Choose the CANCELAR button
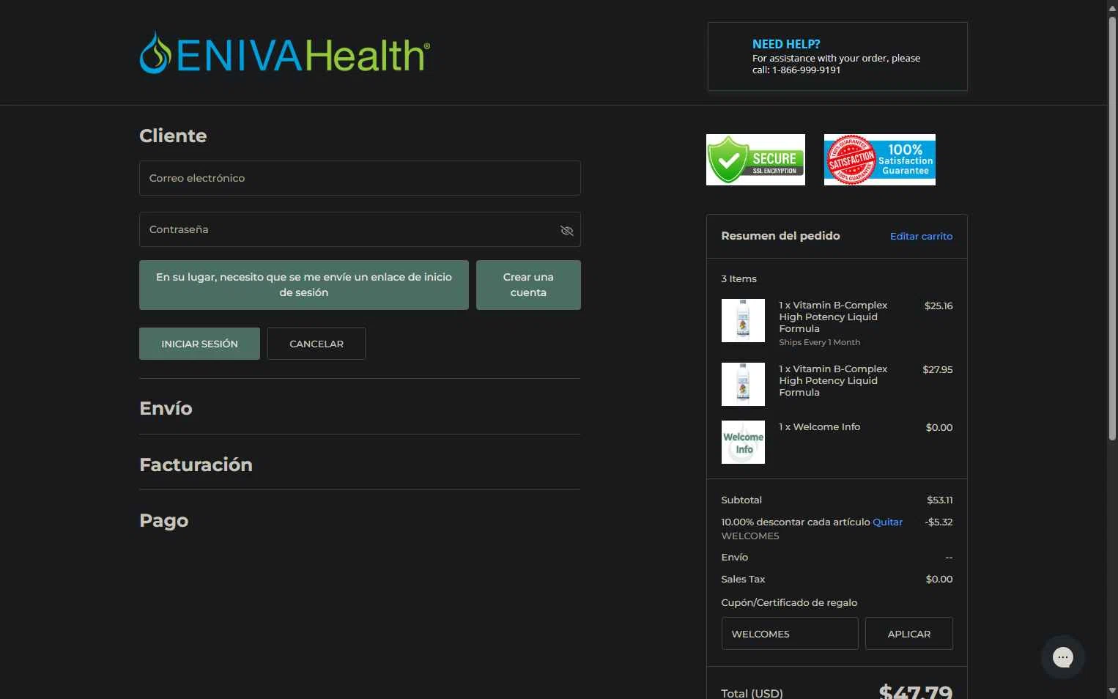1118x699 pixels. tap(316, 344)
